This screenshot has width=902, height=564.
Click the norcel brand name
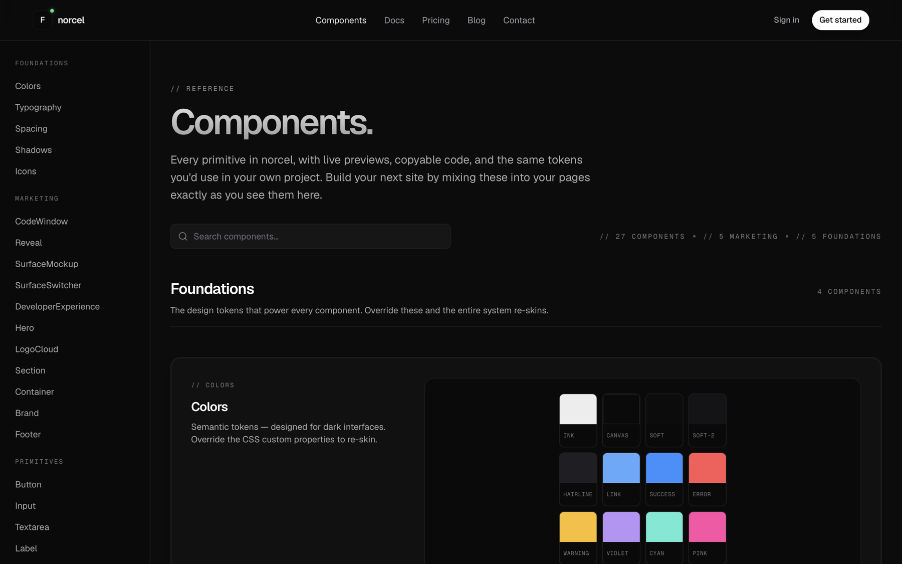(71, 20)
